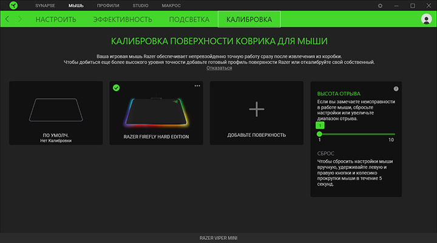The width and height of the screenshot is (437, 243).
Task: Click the Нет Калибровки text
Action: pos(56,141)
